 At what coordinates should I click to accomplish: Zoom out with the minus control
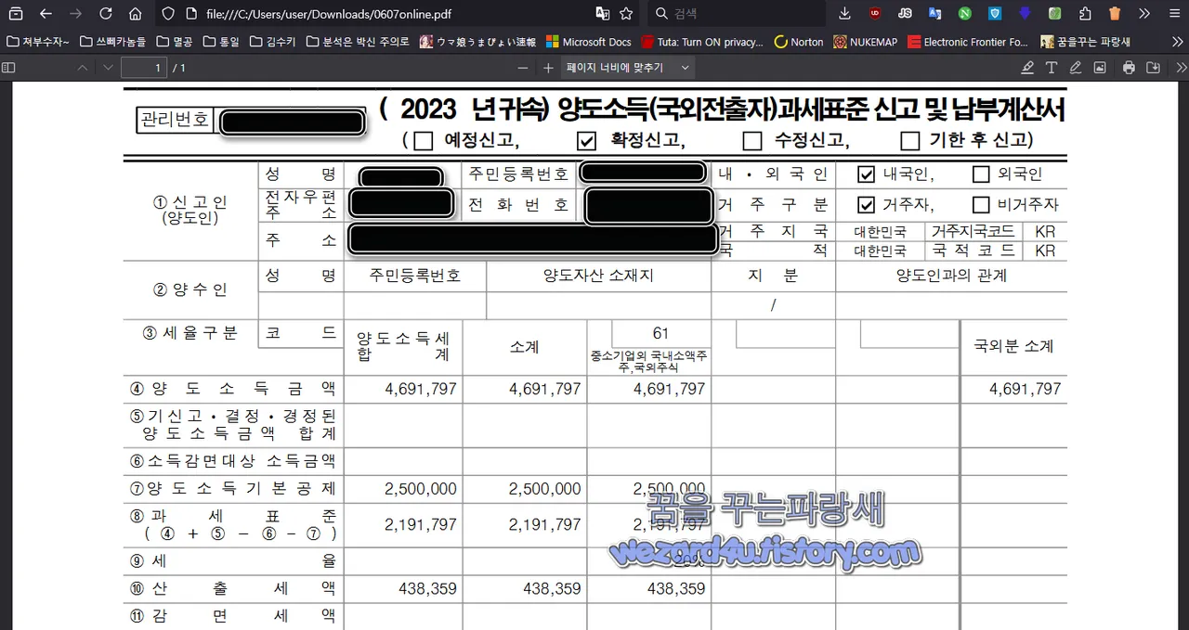click(x=523, y=68)
